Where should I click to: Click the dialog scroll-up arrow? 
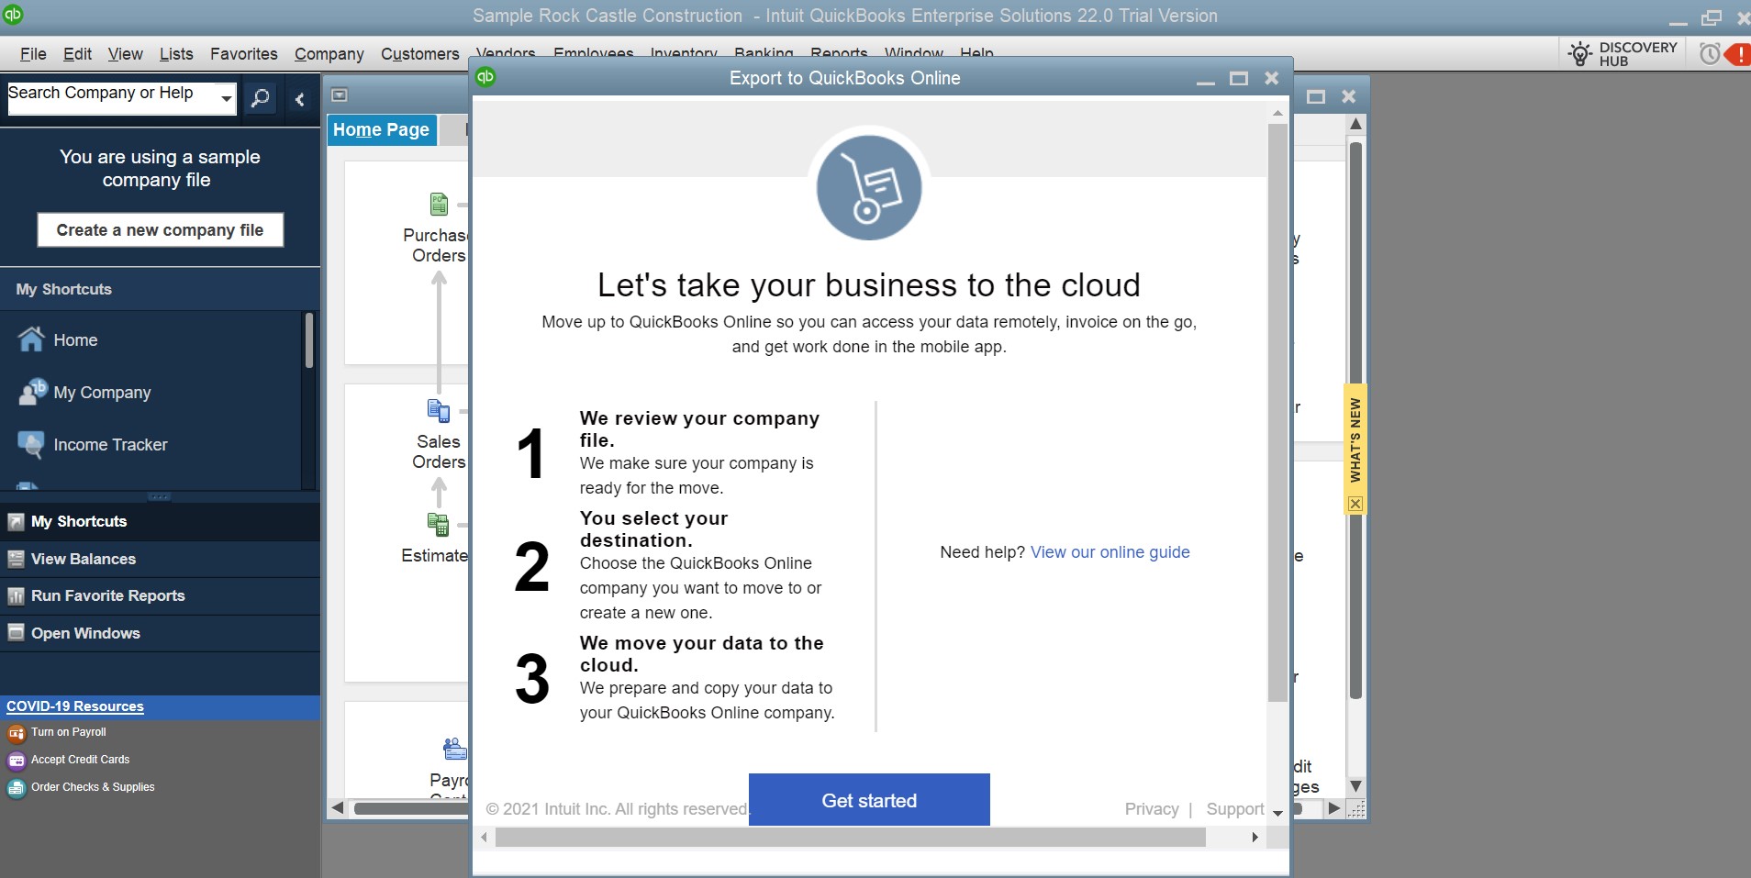point(1277,113)
